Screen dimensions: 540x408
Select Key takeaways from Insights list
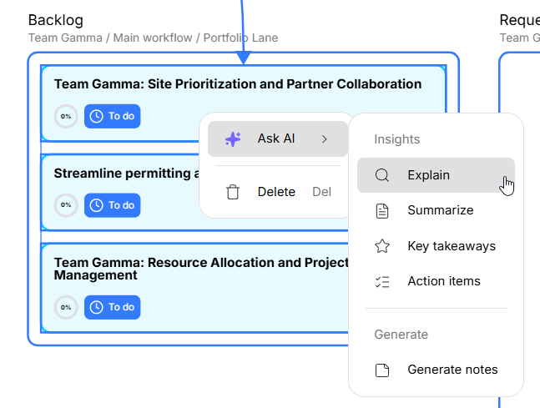pos(451,246)
